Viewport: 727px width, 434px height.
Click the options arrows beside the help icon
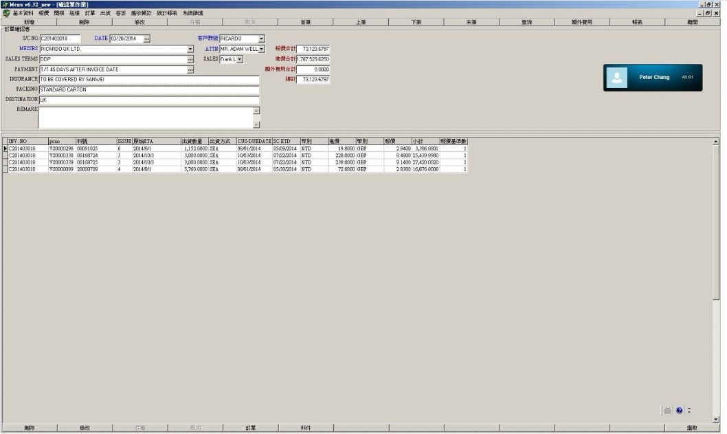click(689, 411)
